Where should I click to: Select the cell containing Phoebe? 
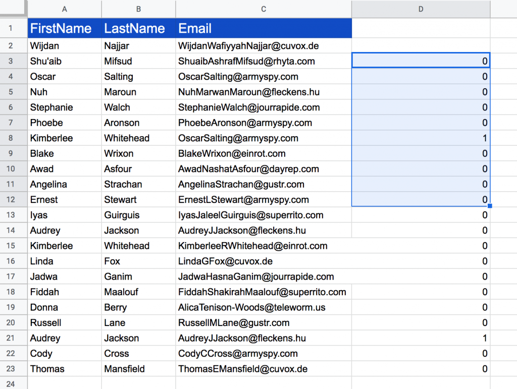coord(65,123)
